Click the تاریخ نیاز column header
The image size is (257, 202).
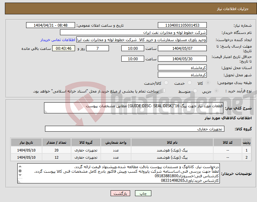pos(26,142)
